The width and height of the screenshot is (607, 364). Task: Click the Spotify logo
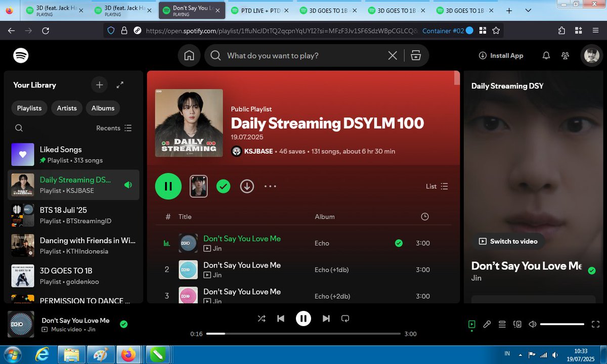point(21,56)
